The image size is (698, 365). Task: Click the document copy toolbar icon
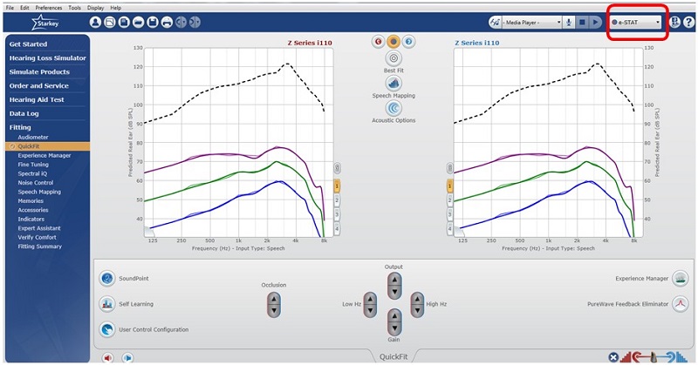tap(124, 22)
